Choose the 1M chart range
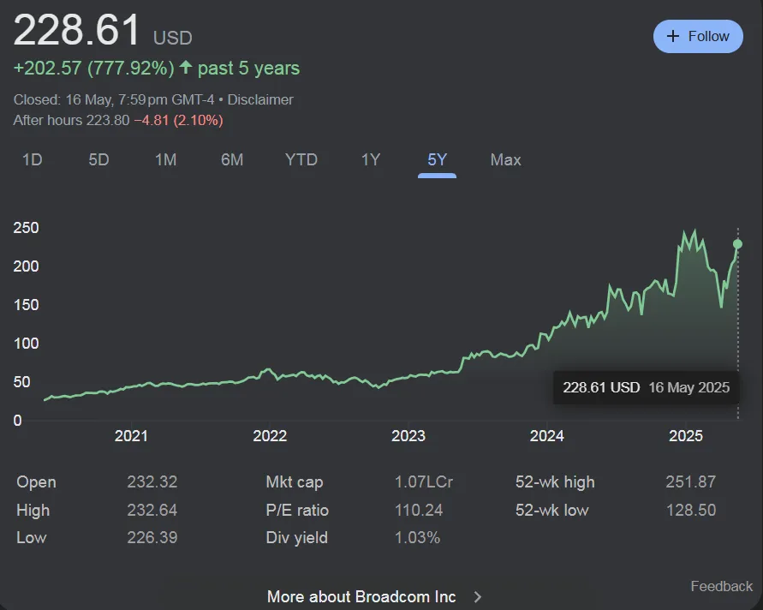Screen dimensions: 763x610 [x=165, y=159]
